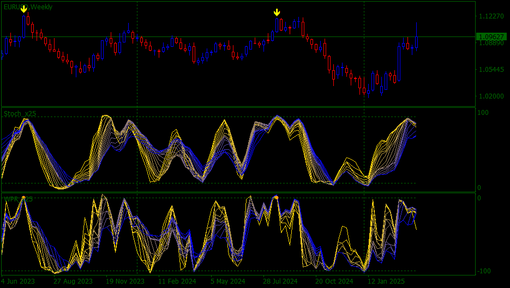This screenshot has width=510, height=288.
Task: Click the yellow down arrow near June 2023
Action: tap(23, 9)
